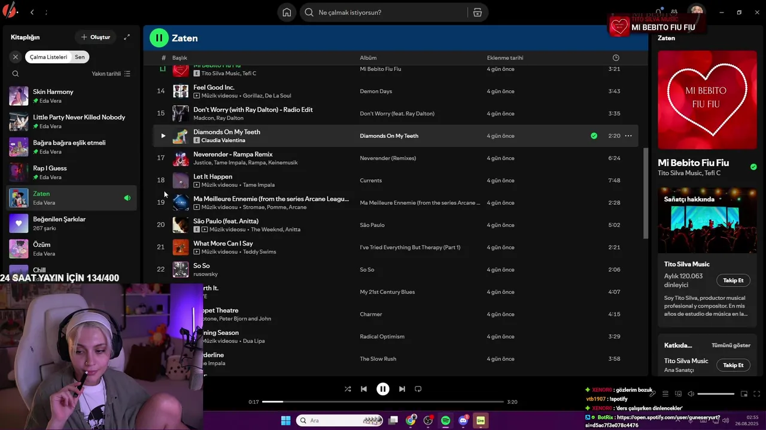This screenshot has height=430, width=766.
Task: Open more options for Diamonds On My Teeth
Action: [628, 136]
